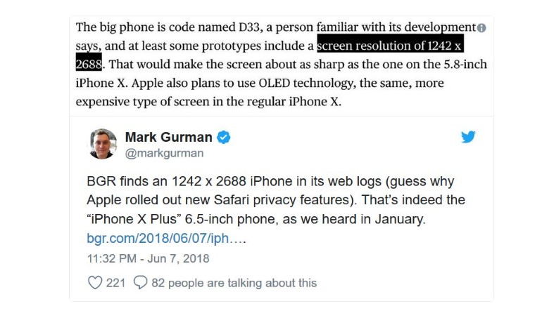
Task: Click the blue verified badge
Action: click(x=224, y=137)
